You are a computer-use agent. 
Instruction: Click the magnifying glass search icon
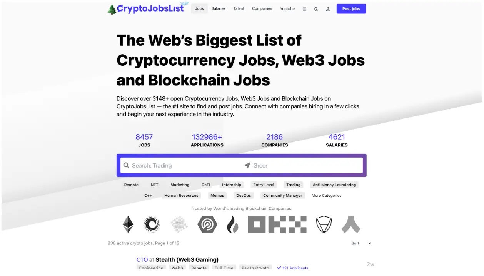point(127,165)
